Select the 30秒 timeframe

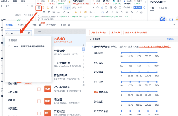[80, 8]
